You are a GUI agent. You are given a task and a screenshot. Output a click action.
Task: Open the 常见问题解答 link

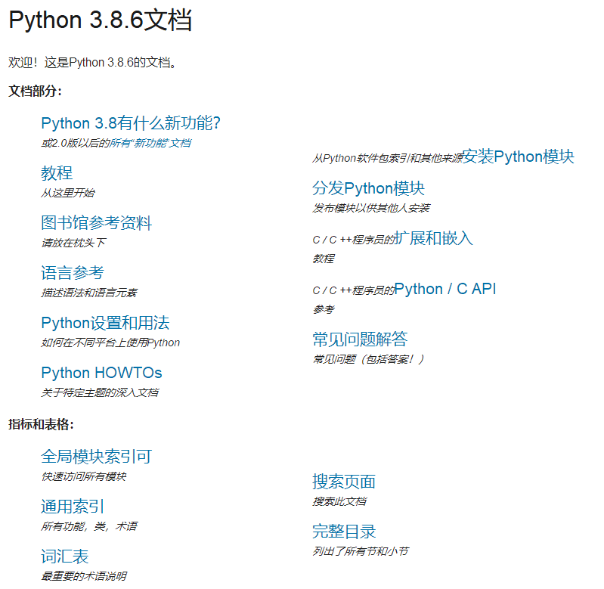click(x=360, y=339)
